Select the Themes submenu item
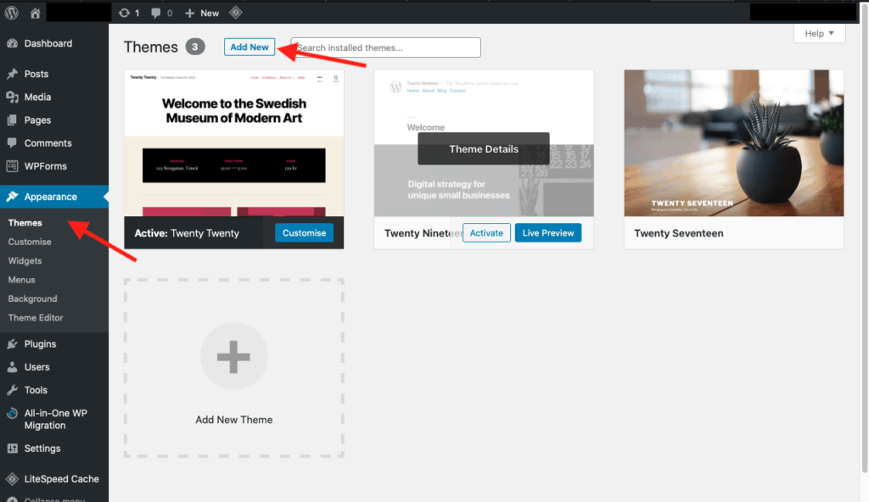This screenshot has width=869, height=502. coord(25,223)
